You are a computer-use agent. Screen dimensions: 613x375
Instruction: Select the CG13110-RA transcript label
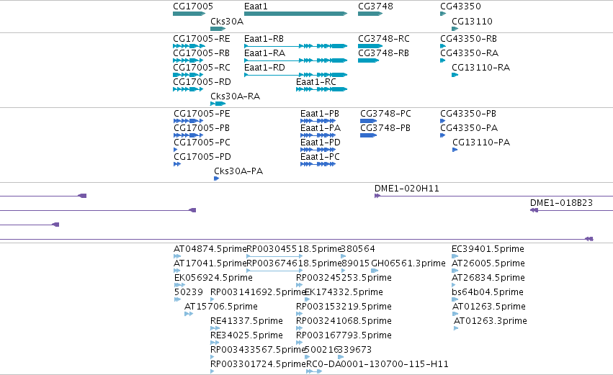[x=481, y=68]
